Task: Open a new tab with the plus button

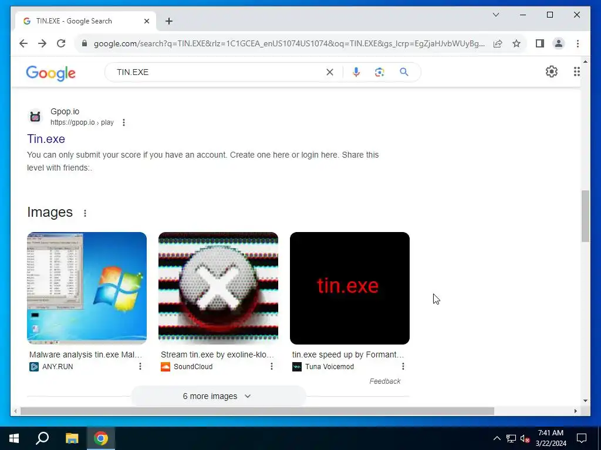Action: tap(169, 21)
